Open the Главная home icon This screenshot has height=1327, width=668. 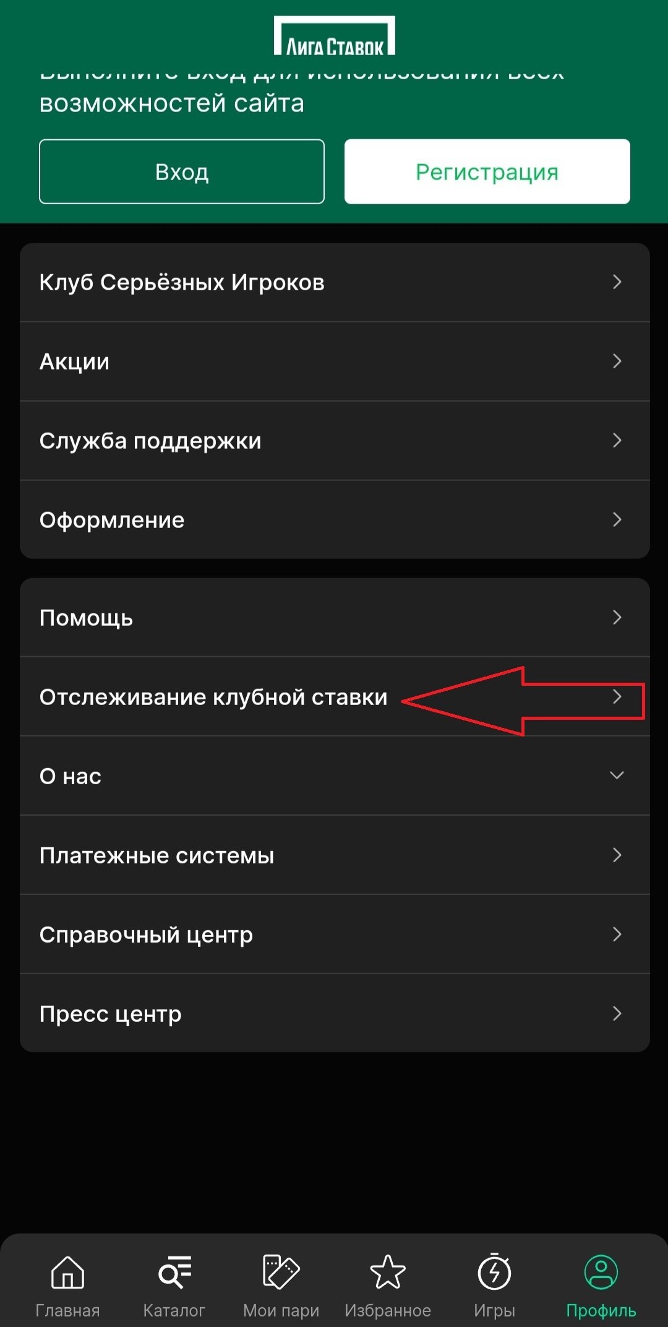pyautogui.click(x=67, y=1273)
